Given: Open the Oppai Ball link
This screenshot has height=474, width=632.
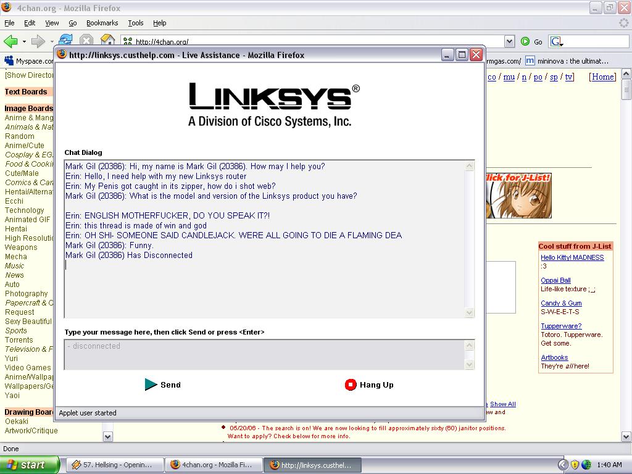Looking at the screenshot, I should coord(556,281).
